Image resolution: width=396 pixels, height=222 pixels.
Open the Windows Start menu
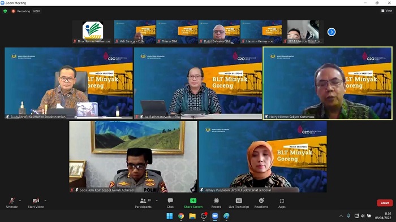[x=170, y=216]
